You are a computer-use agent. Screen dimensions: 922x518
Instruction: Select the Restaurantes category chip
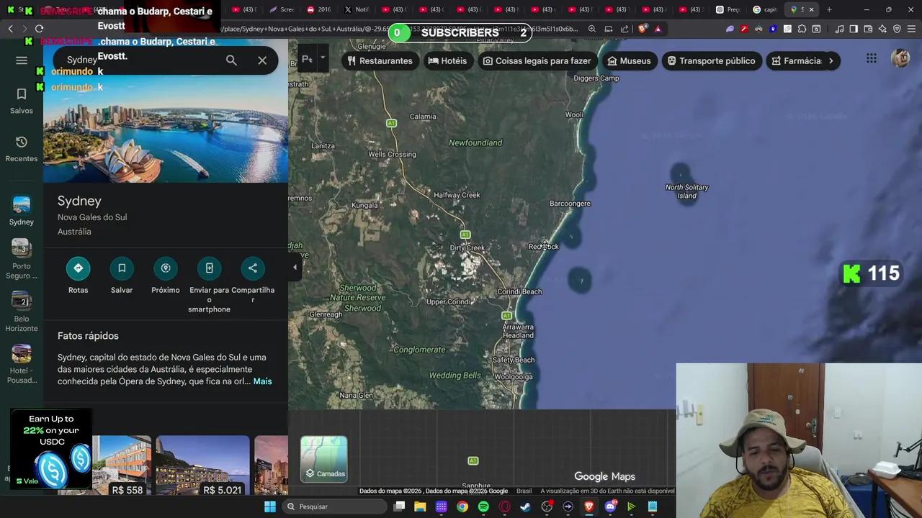[380, 60]
